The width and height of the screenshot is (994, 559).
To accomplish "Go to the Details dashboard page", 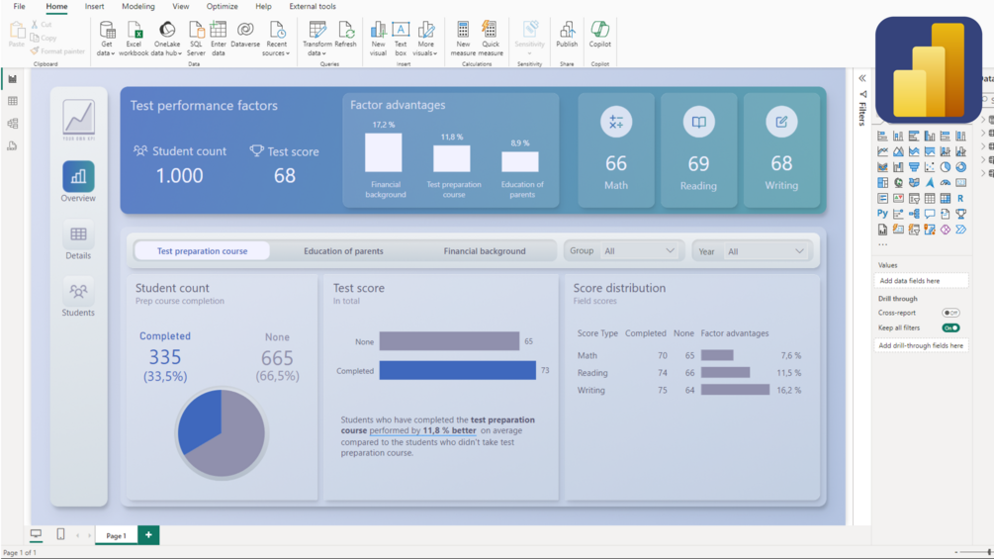I will [x=78, y=239].
